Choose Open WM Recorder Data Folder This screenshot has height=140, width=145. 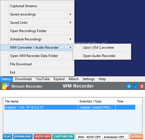coord(37,56)
